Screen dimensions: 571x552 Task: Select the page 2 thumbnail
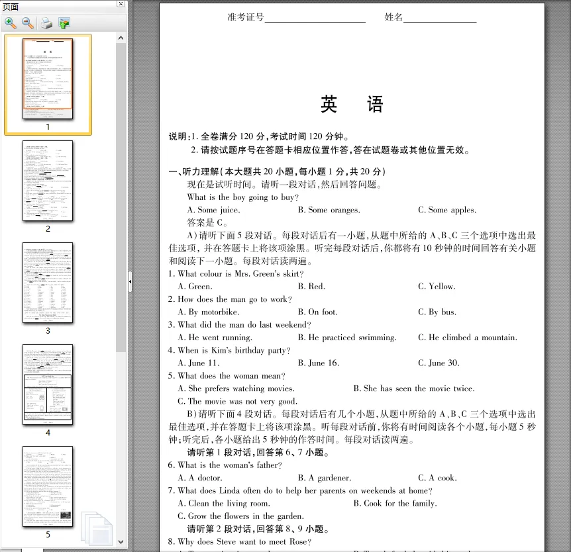48,181
